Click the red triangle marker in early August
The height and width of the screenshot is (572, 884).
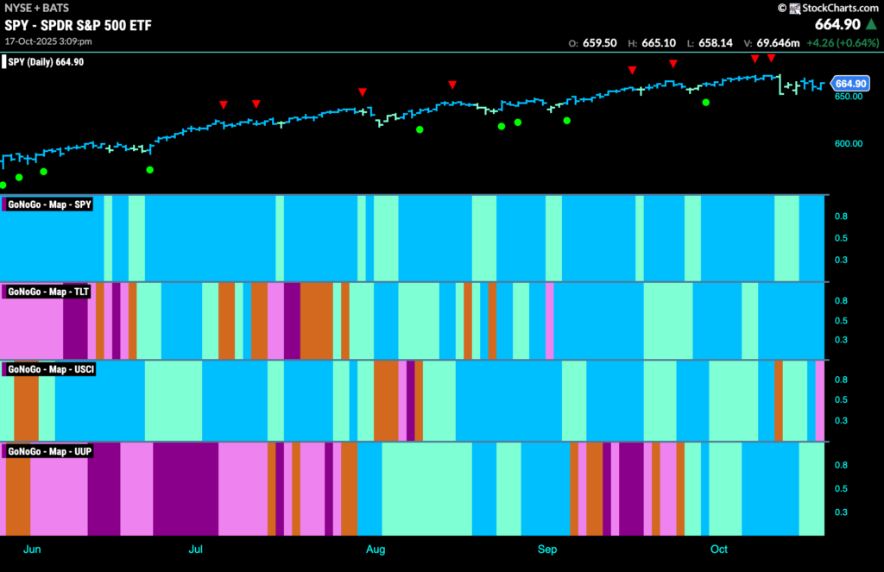363,91
